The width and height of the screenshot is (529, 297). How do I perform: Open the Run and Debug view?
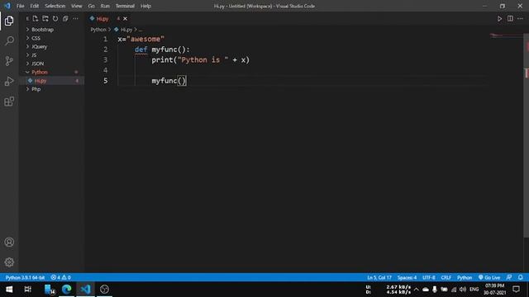(x=9, y=81)
